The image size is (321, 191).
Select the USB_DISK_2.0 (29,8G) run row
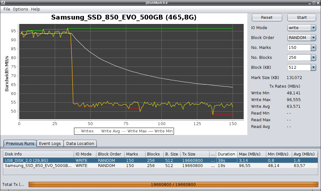pos(160,161)
